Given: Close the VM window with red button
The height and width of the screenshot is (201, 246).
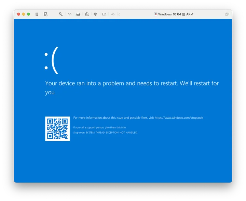Looking at the screenshot, I should point(18,14).
